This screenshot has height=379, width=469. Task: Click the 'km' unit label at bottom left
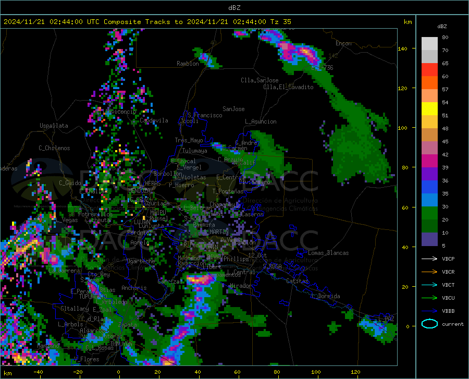point(7,373)
